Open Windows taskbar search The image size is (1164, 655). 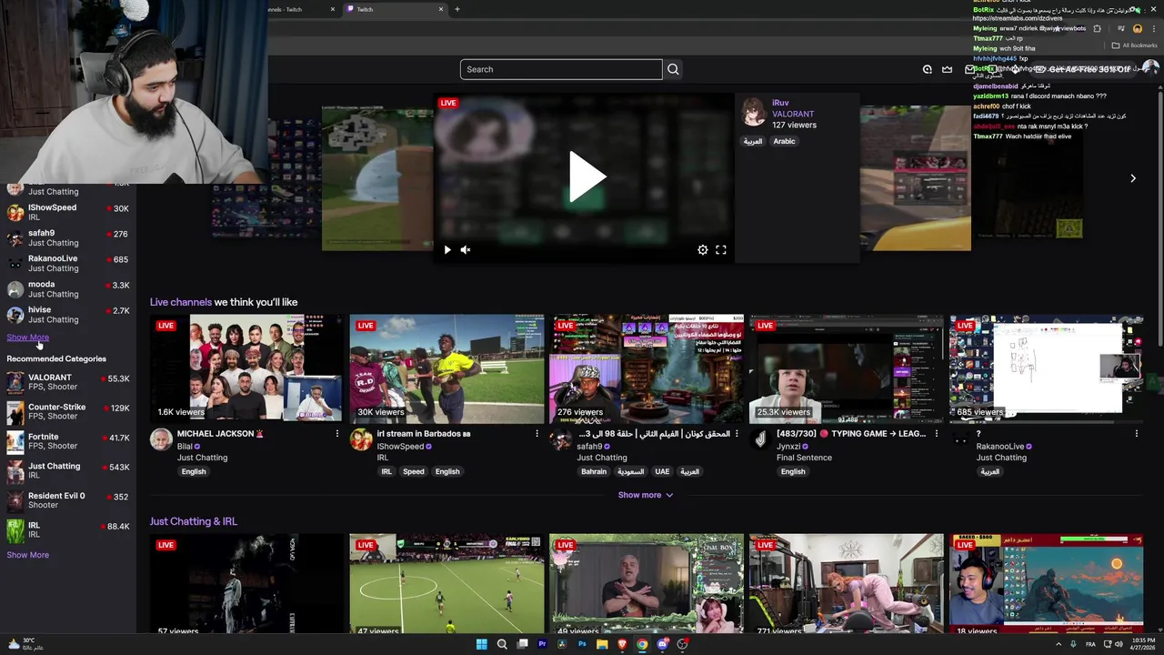pyautogui.click(x=502, y=644)
